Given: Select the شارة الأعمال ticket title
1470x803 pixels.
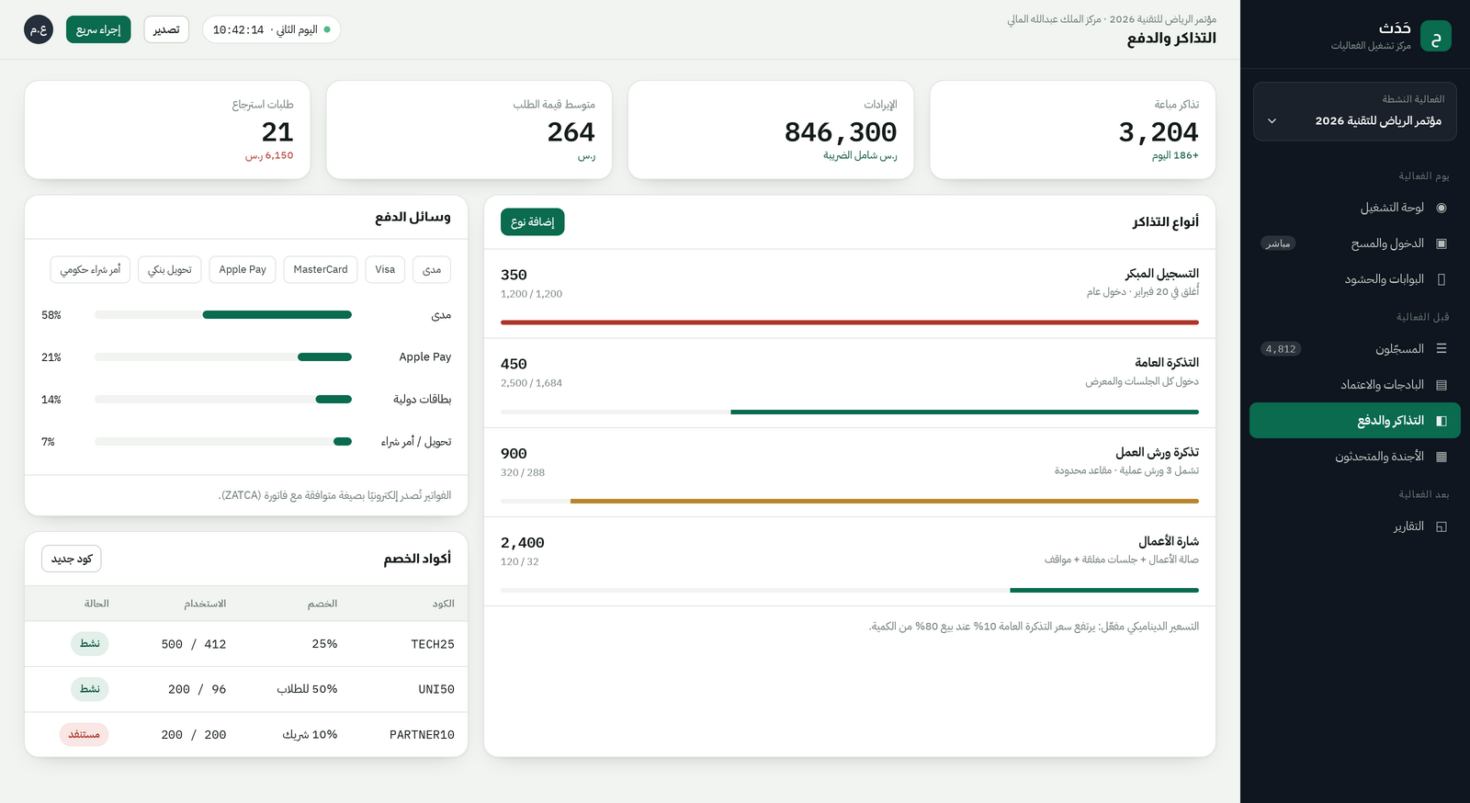Looking at the screenshot, I should click(x=1169, y=541).
